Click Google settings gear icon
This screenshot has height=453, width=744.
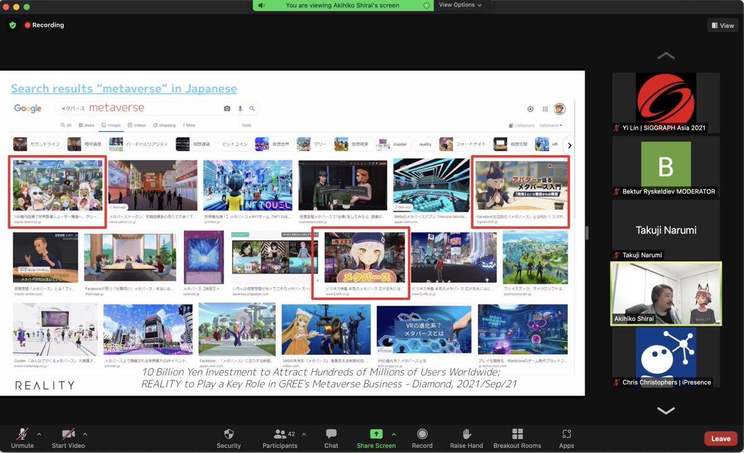click(531, 109)
